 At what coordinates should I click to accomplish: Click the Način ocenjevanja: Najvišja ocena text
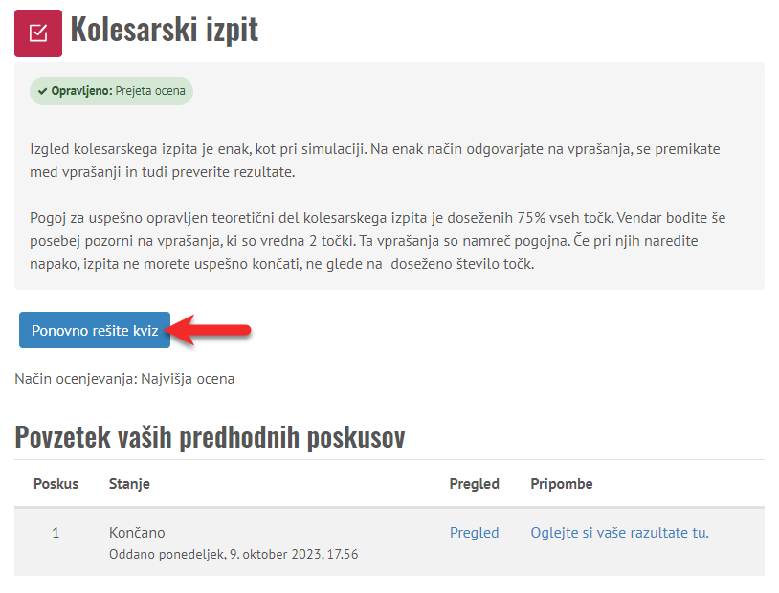click(x=124, y=379)
